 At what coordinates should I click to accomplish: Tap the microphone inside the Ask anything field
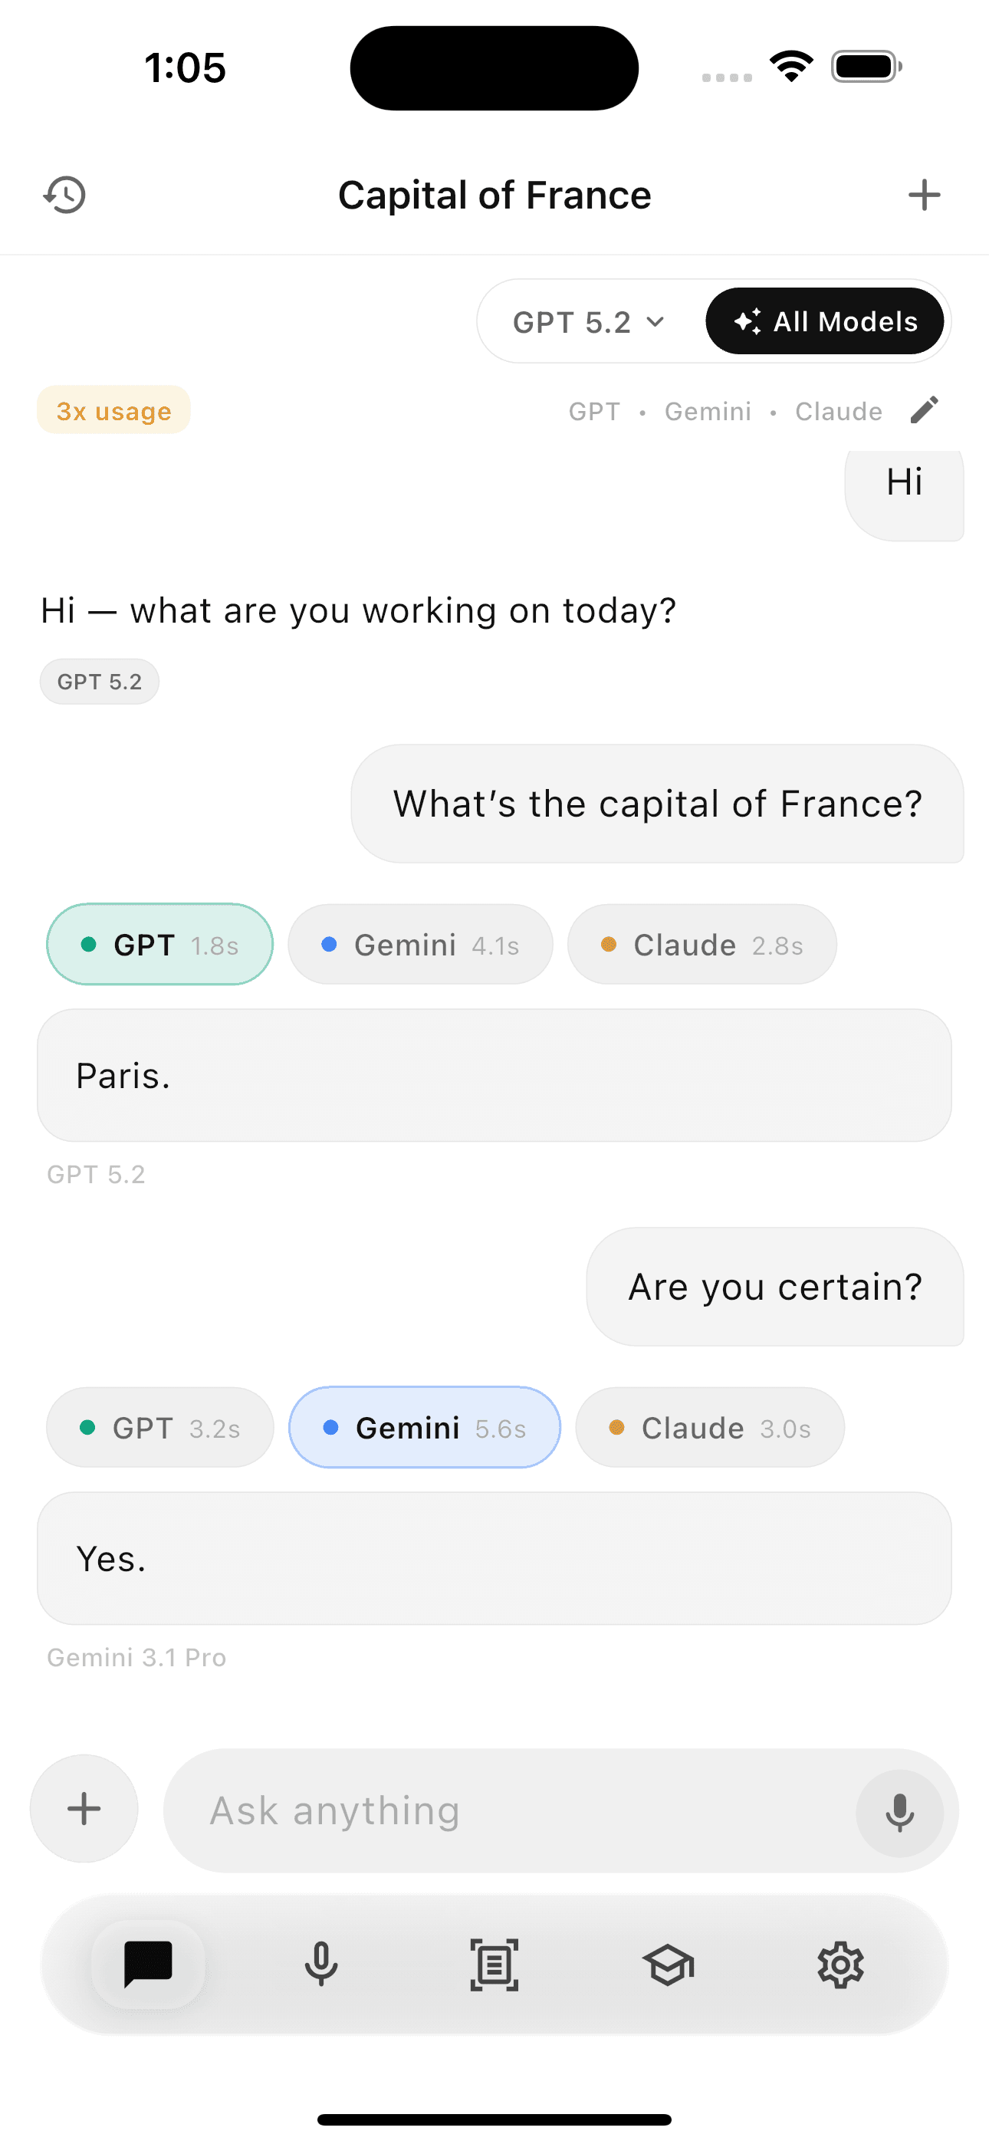pos(899,1811)
